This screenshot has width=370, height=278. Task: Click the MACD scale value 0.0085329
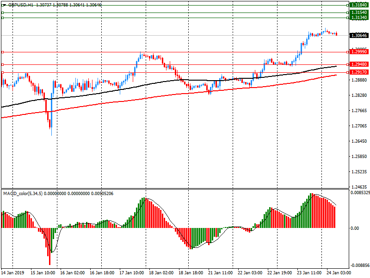point(360,193)
